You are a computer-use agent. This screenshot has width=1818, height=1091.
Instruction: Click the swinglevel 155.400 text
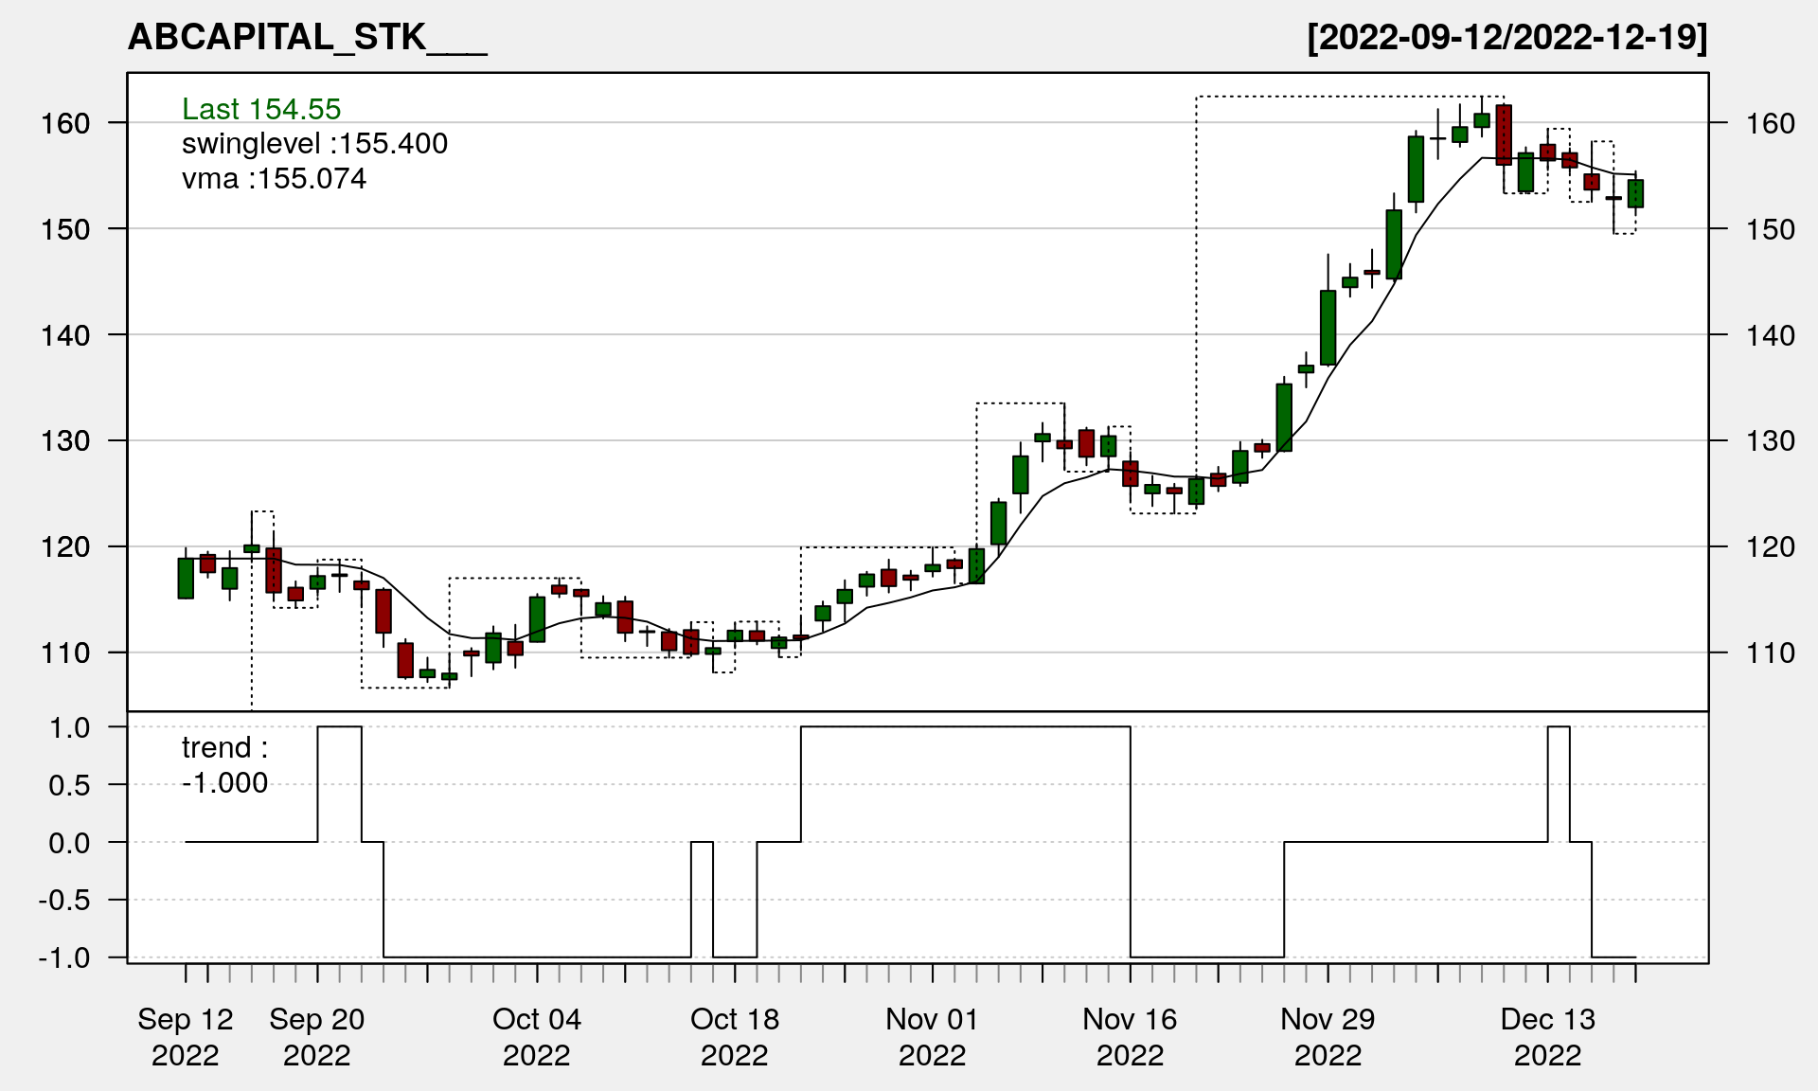click(314, 144)
